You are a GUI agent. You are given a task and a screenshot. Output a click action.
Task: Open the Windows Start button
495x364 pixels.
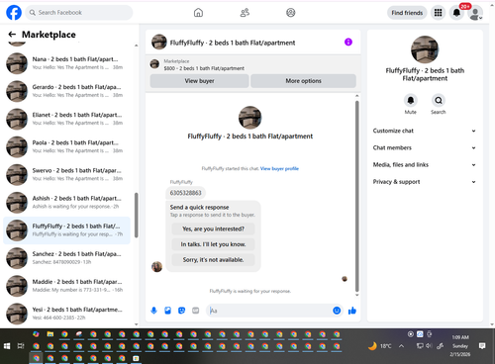[x=7, y=346]
